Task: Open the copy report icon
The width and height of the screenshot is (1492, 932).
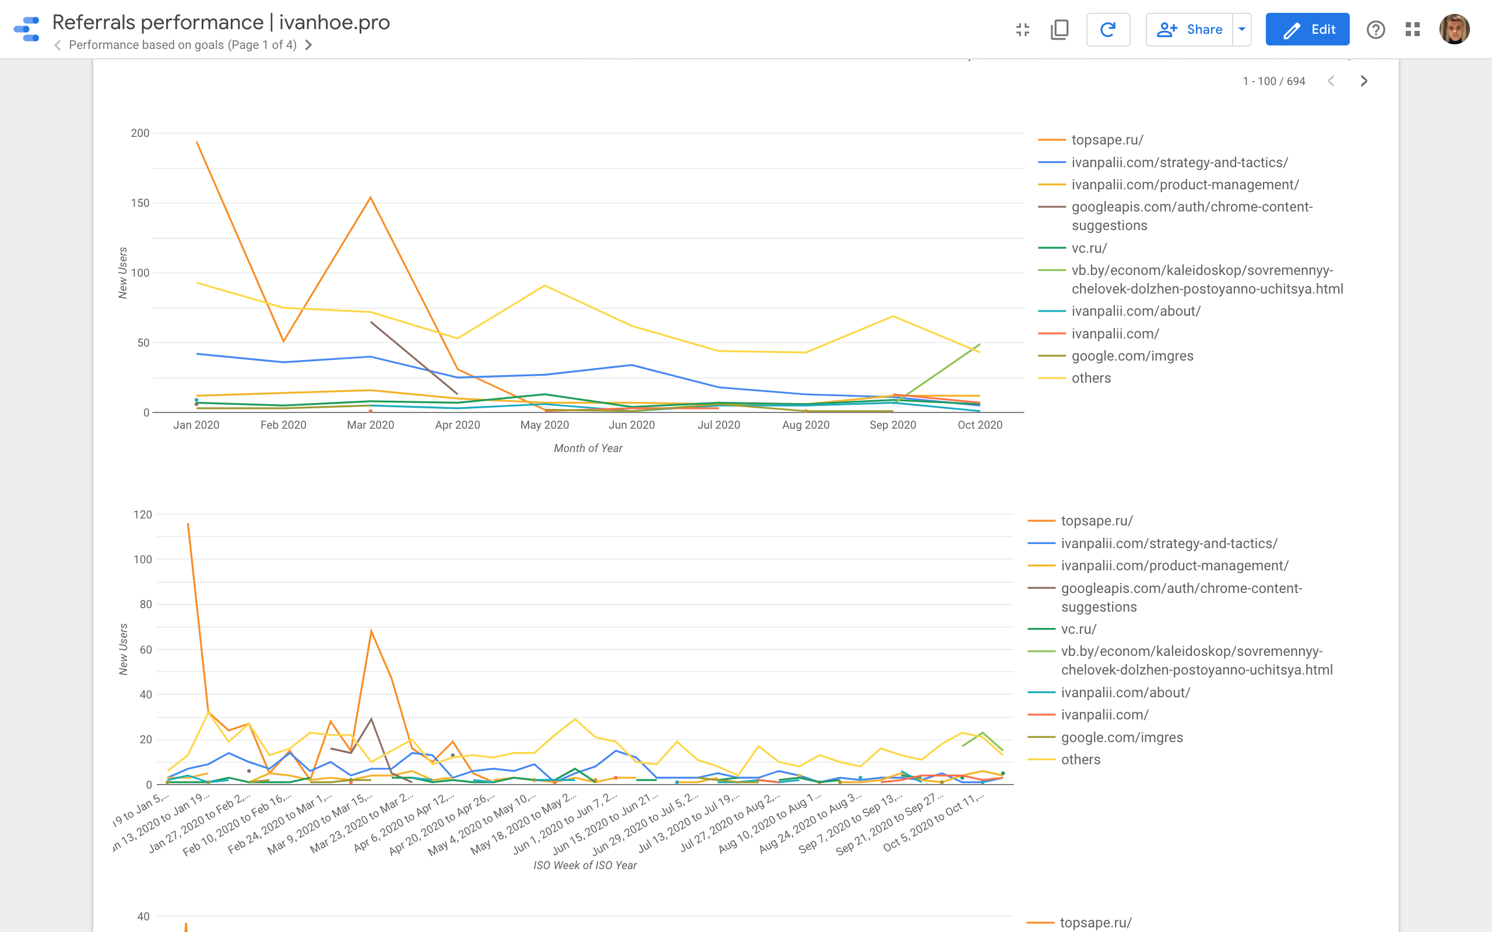Action: tap(1059, 29)
